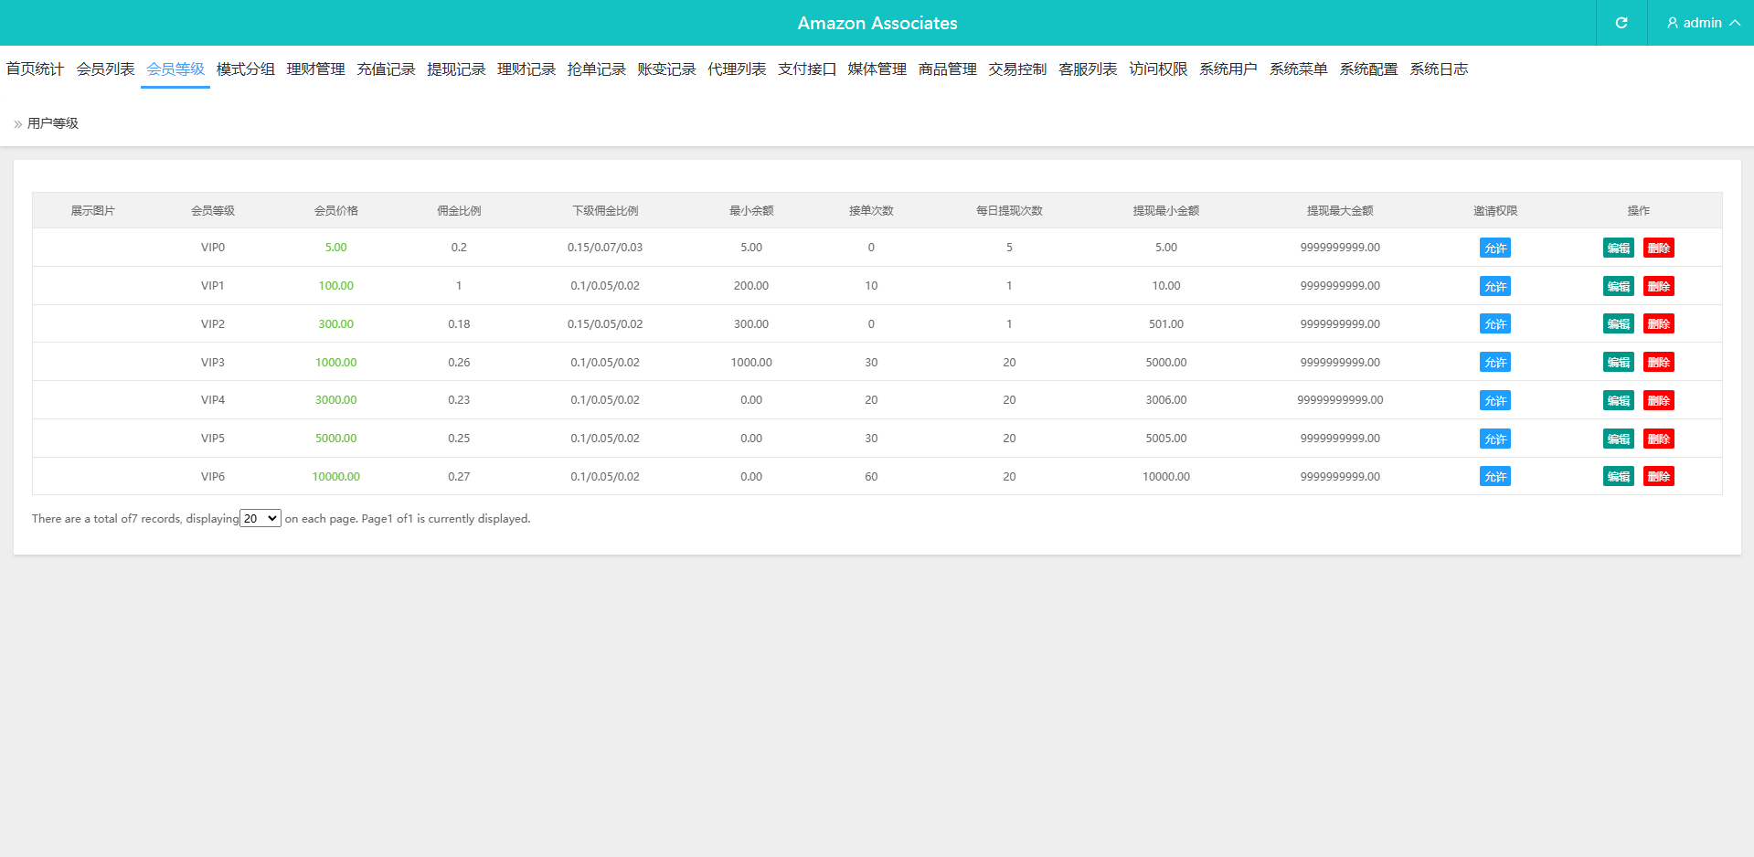The image size is (1754, 857).
Task: Open the 提现记录 menu item
Action: tap(456, 69)
